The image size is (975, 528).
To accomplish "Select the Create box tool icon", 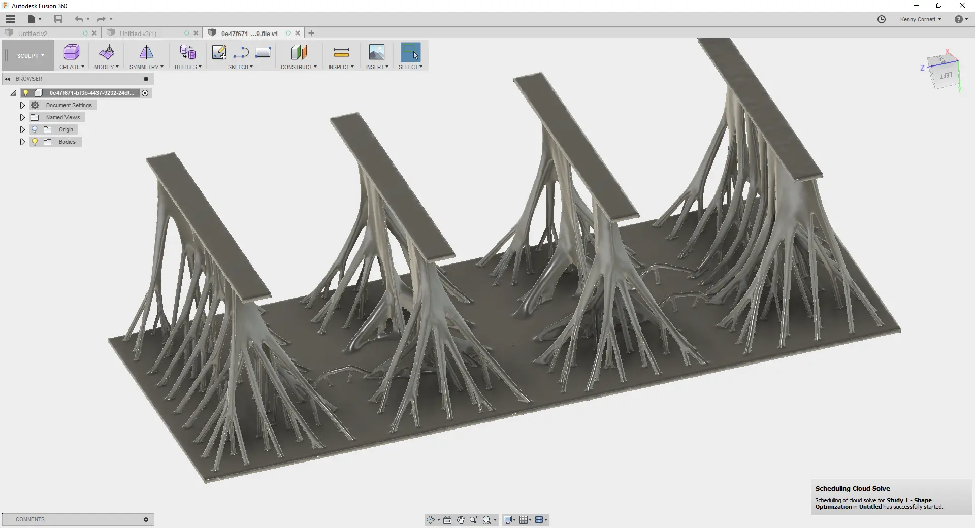I will (72, 52).
